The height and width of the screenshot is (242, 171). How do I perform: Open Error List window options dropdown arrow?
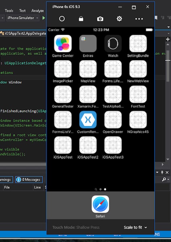[x=157, y=172]
